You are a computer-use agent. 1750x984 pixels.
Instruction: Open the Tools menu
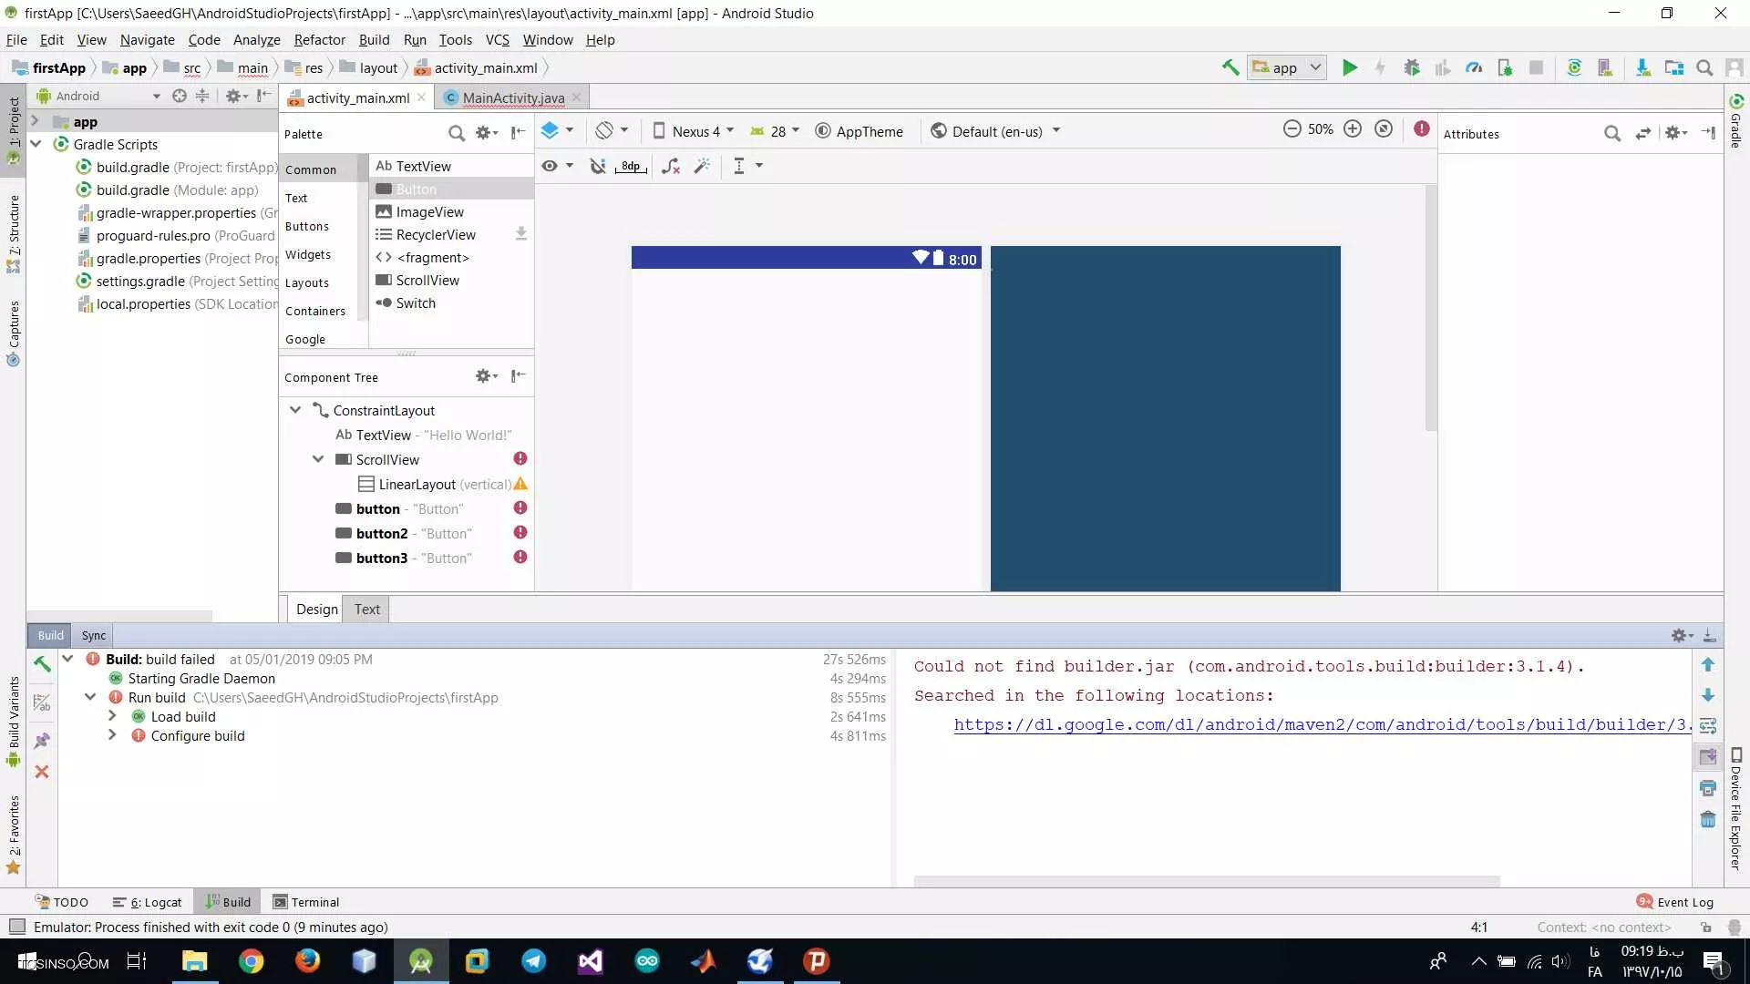tap(455, 40)
